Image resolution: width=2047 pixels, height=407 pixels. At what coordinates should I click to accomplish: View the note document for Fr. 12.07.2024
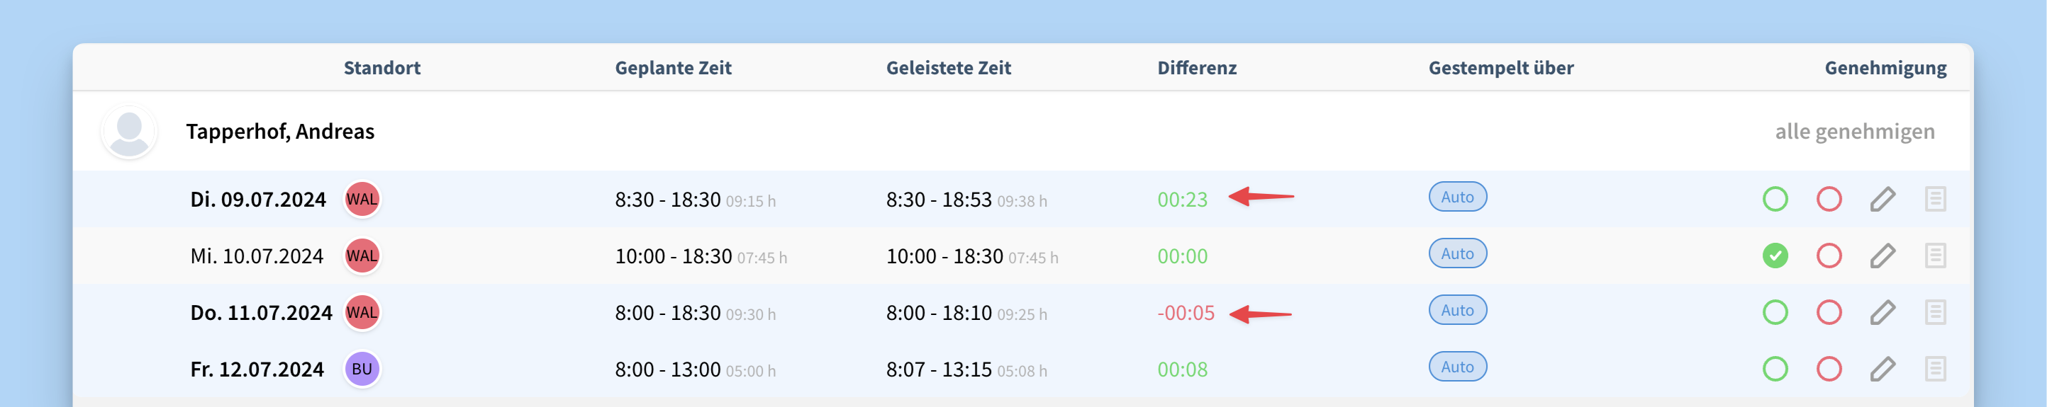coord(1935,369)
